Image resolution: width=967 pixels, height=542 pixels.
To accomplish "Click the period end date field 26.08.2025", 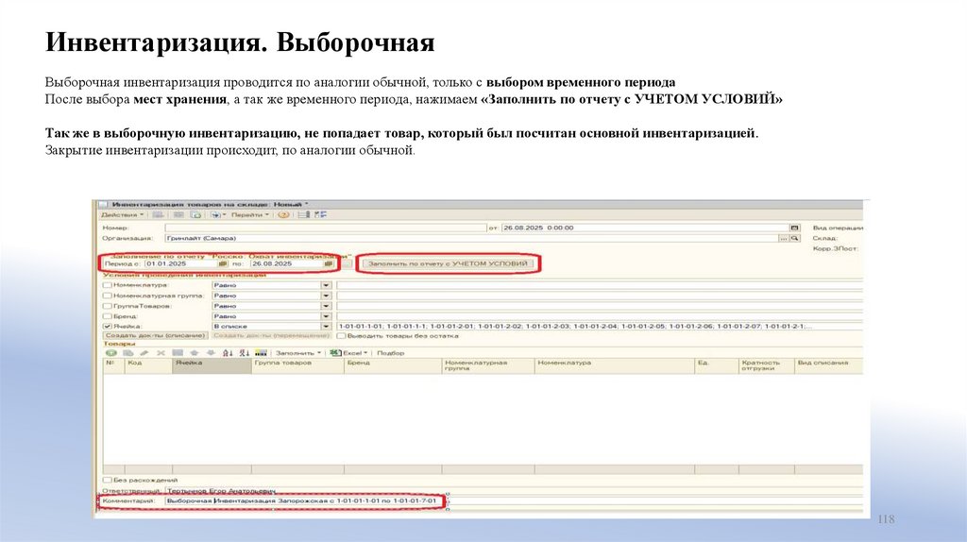I will coord(287,263).
